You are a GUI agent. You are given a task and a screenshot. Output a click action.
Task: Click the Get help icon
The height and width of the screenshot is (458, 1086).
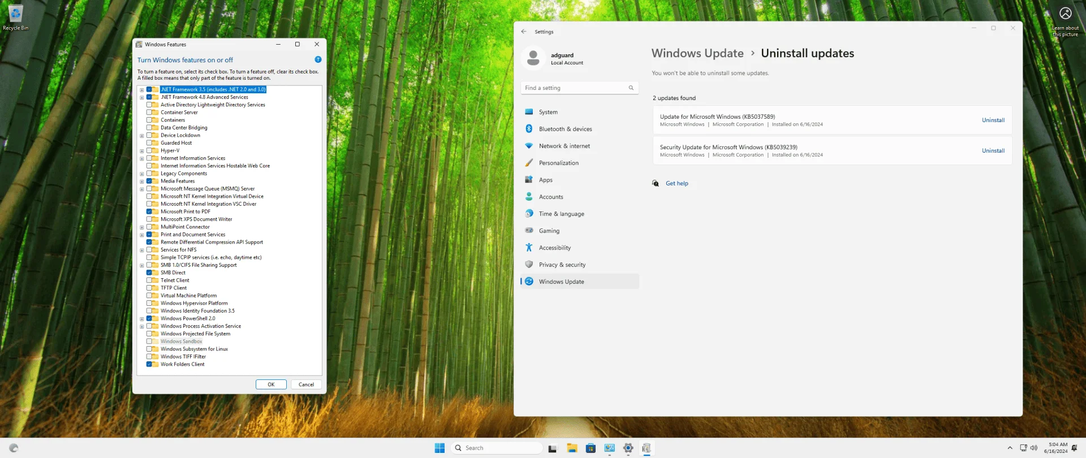click(x=656, y=183)
